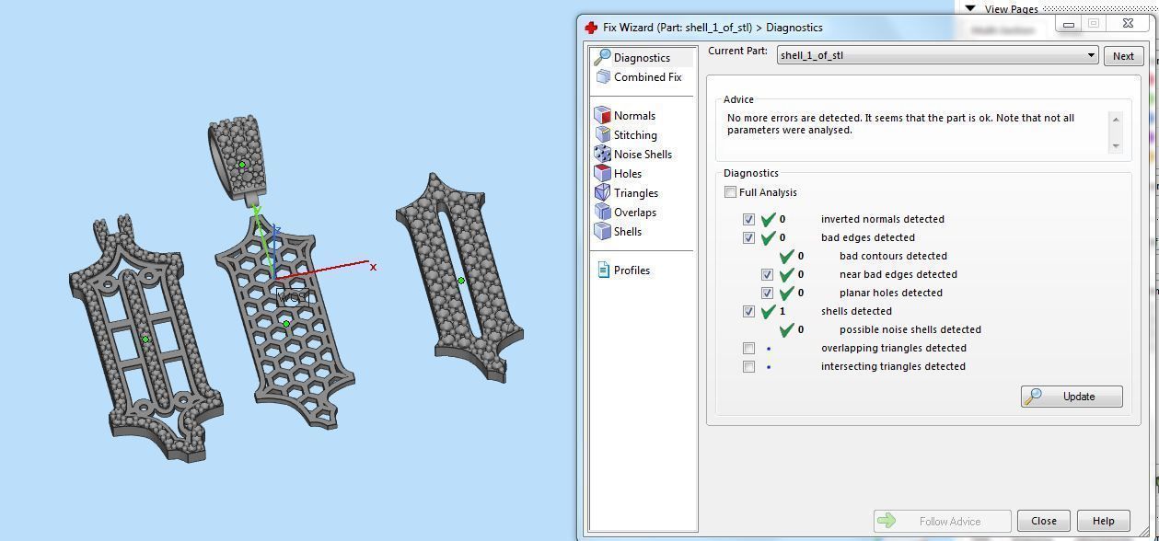Click 'bad contours detected' text

893,256
